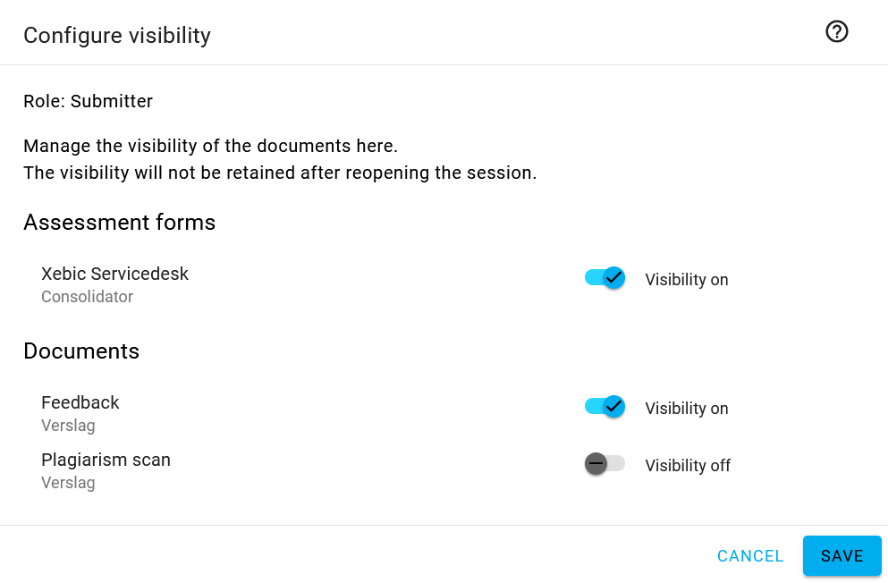Click the Documents section heading
888x583 pixels.
[x=81, y=351]
